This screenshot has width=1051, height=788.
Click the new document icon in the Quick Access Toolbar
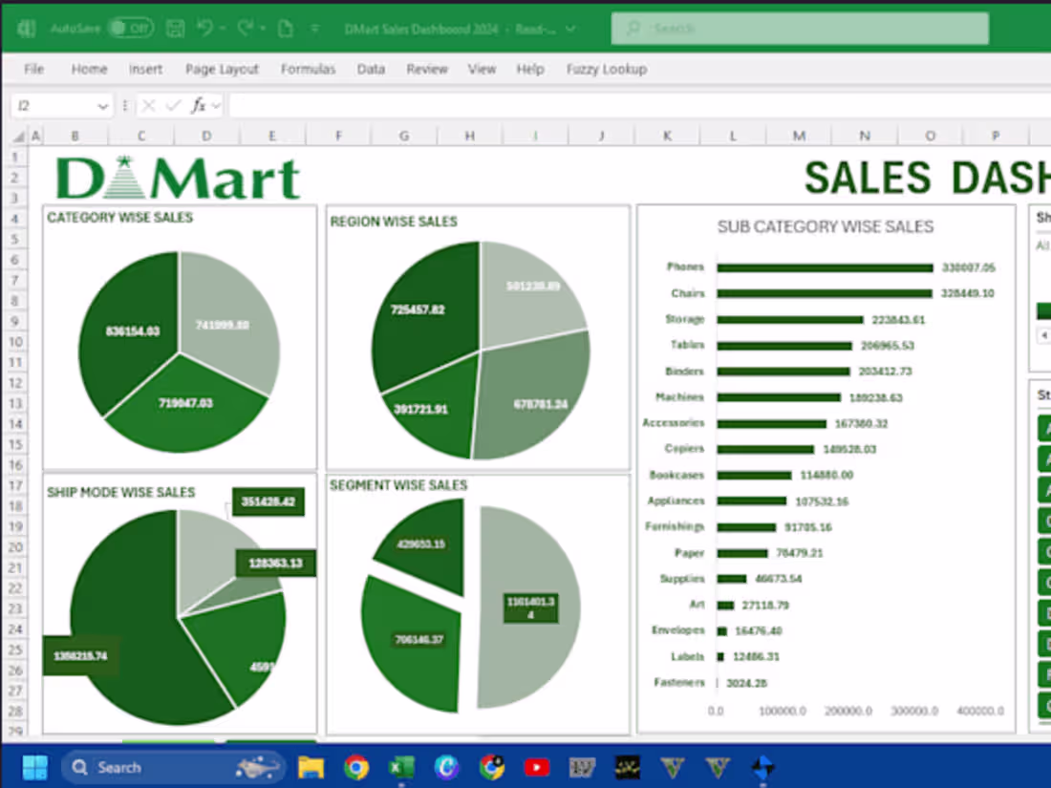tap(285, 28)
